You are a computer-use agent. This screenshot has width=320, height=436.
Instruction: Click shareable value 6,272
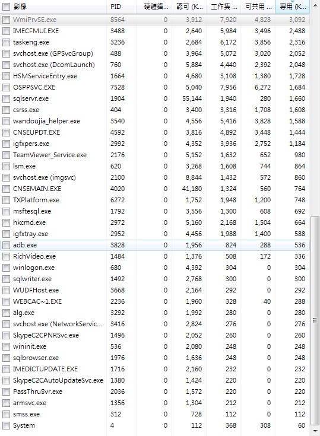pos(262,87)
